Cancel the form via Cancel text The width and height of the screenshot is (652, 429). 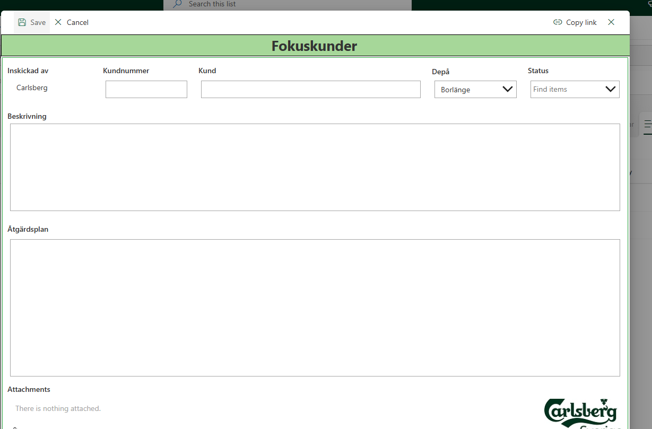(x=77, y=22)
